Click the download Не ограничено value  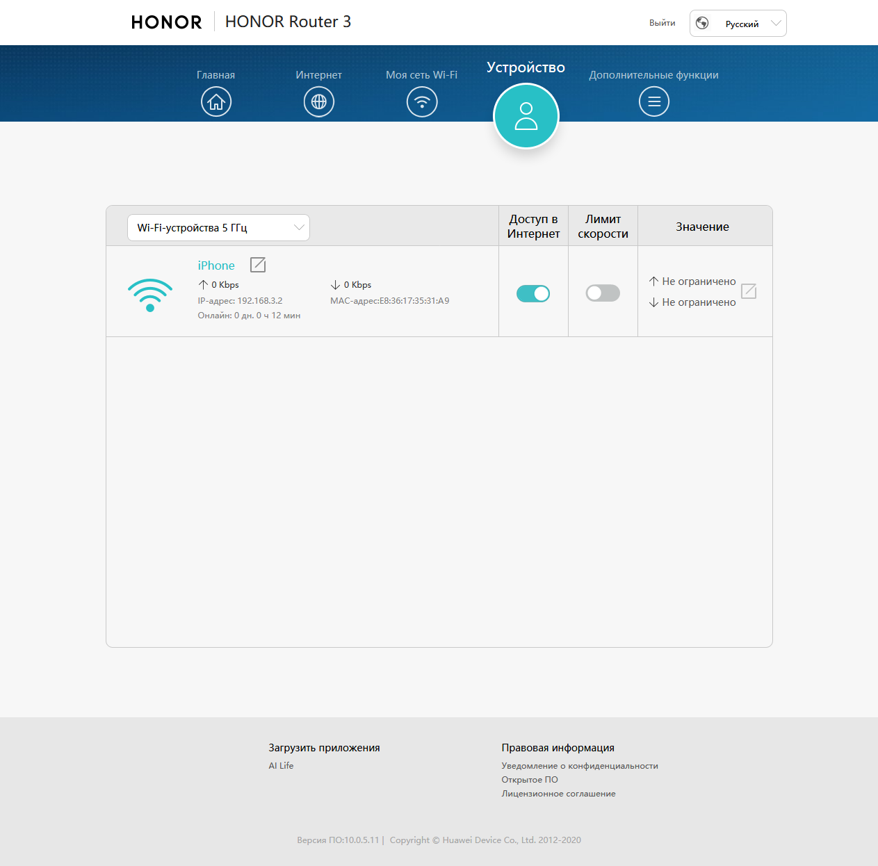pyautogui.click(x=699, y=302)
